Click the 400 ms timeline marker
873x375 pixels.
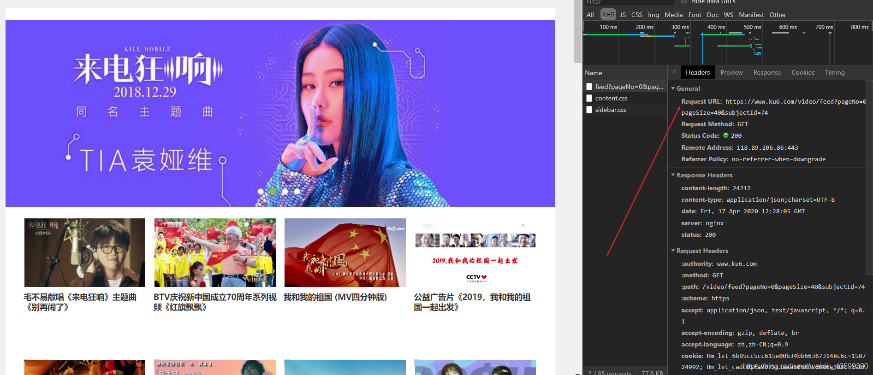coord(716,27)
